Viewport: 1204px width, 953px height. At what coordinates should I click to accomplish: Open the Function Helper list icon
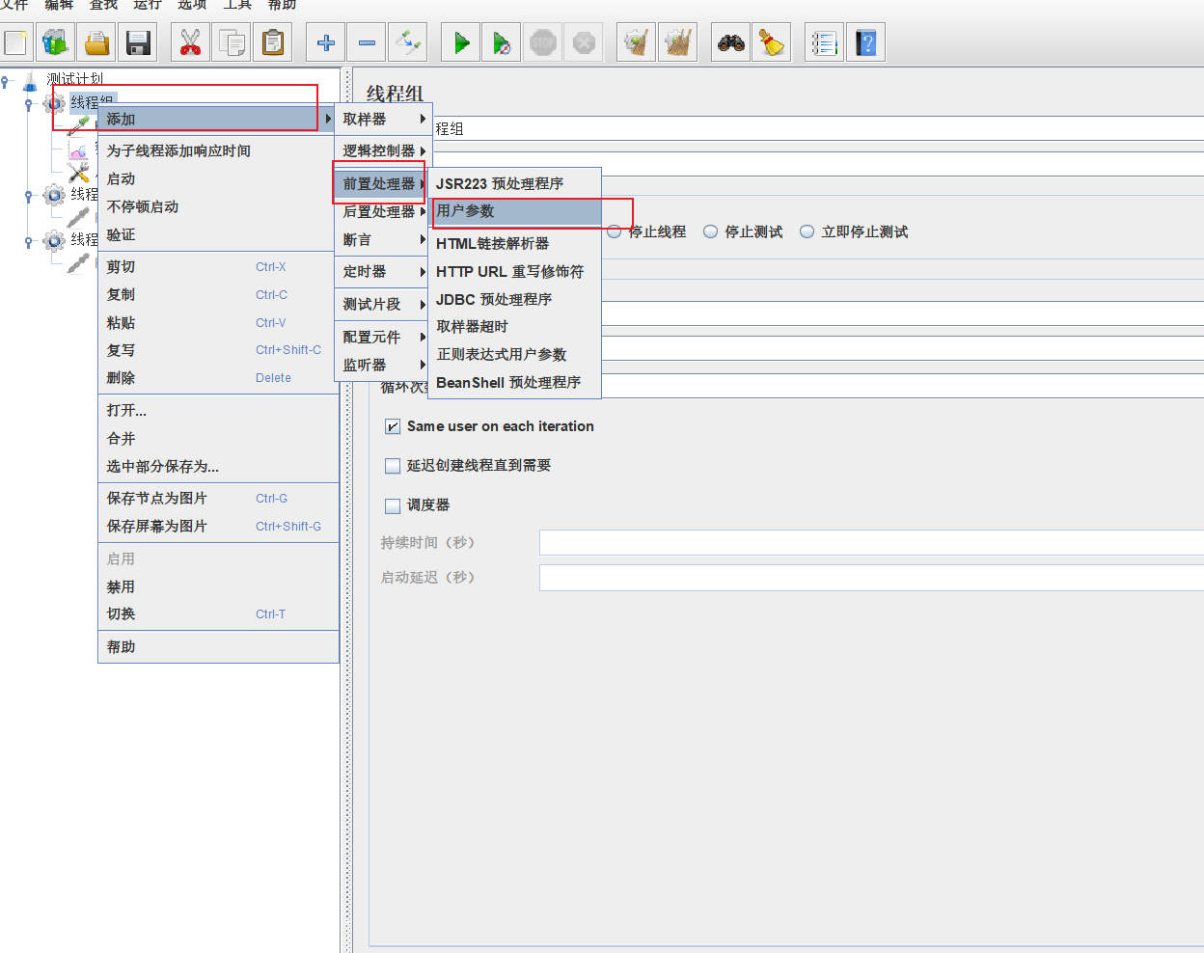(824, 42)
